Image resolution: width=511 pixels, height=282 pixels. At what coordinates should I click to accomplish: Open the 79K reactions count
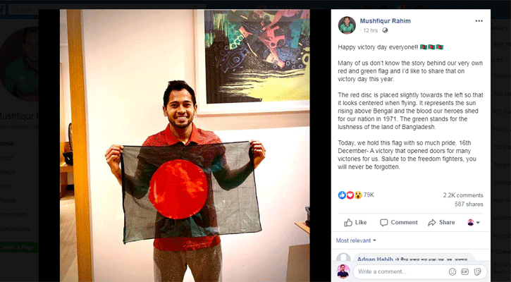[x=369, y=195]
